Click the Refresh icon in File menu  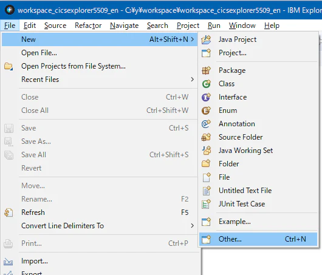coord(9,212)
